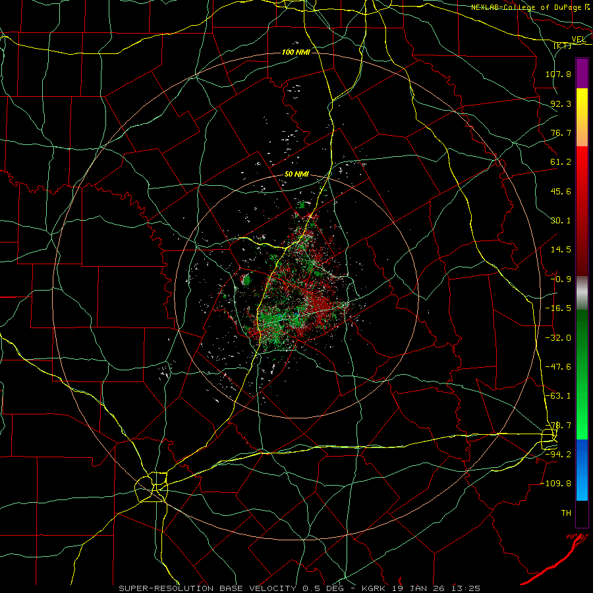This screenshot has width=593, height=593.
Task: Click the -94.2 value on the velocity scale
Action: click(558, 455)
